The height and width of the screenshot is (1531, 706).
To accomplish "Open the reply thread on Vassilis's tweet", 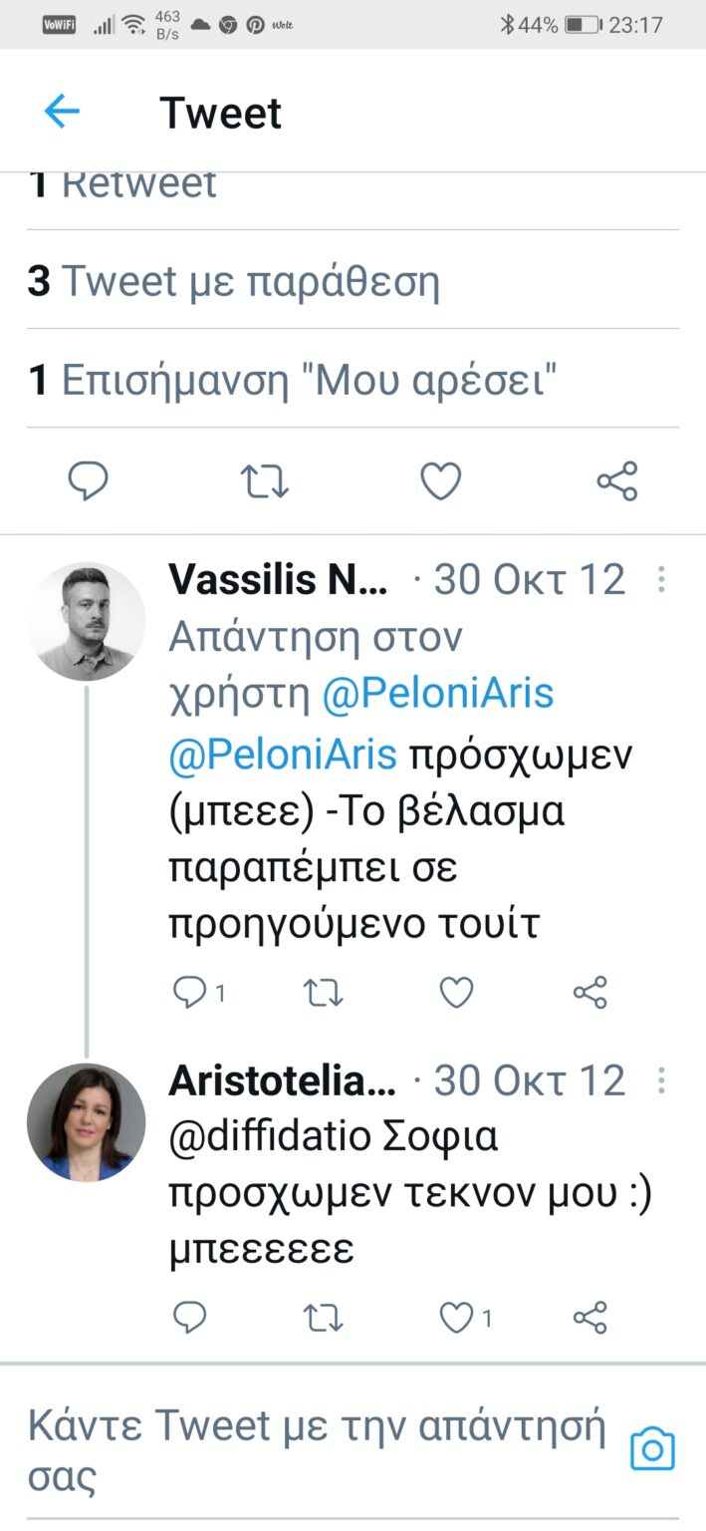I will (x=189, y=993).
